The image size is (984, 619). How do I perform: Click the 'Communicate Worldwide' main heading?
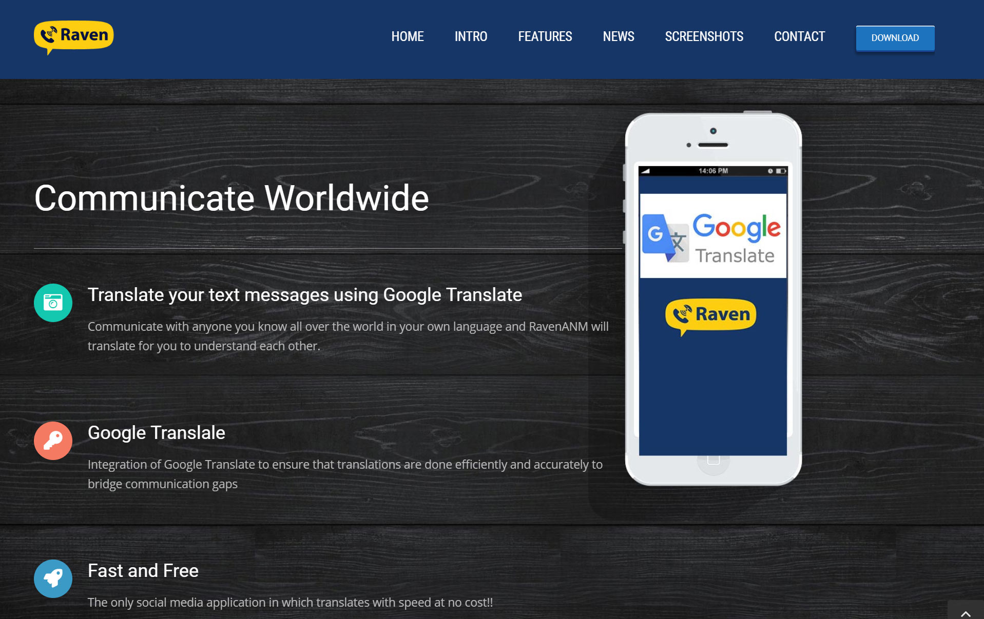[231, 198]
